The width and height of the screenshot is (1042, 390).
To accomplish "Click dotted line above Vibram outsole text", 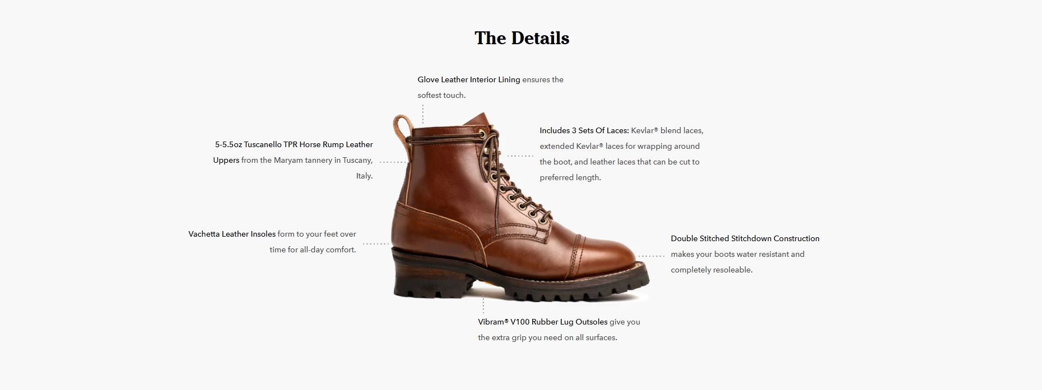I will point(483,305).
